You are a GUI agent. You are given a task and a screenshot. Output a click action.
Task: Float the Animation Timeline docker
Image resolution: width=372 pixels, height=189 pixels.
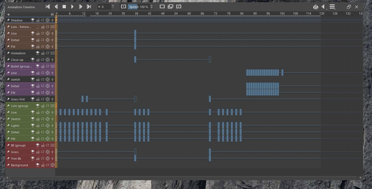[x=349, y=7]
